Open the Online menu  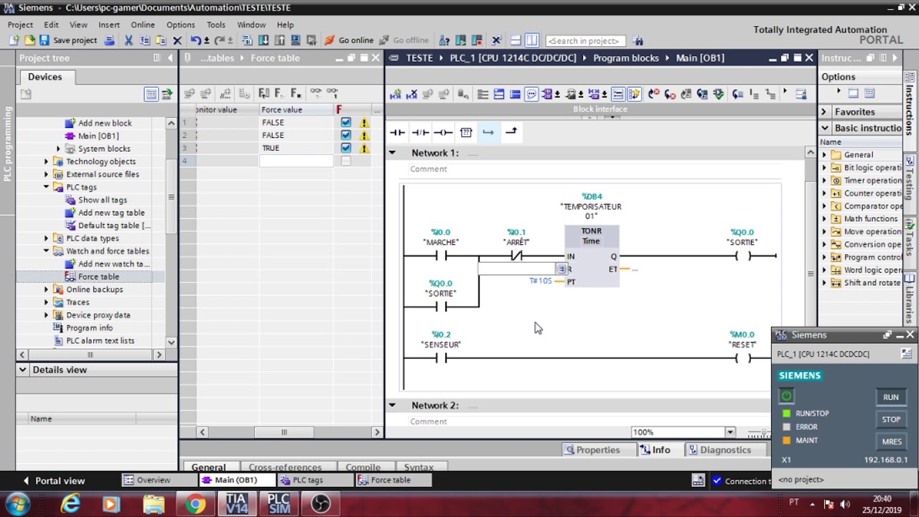tap(143, 24)
